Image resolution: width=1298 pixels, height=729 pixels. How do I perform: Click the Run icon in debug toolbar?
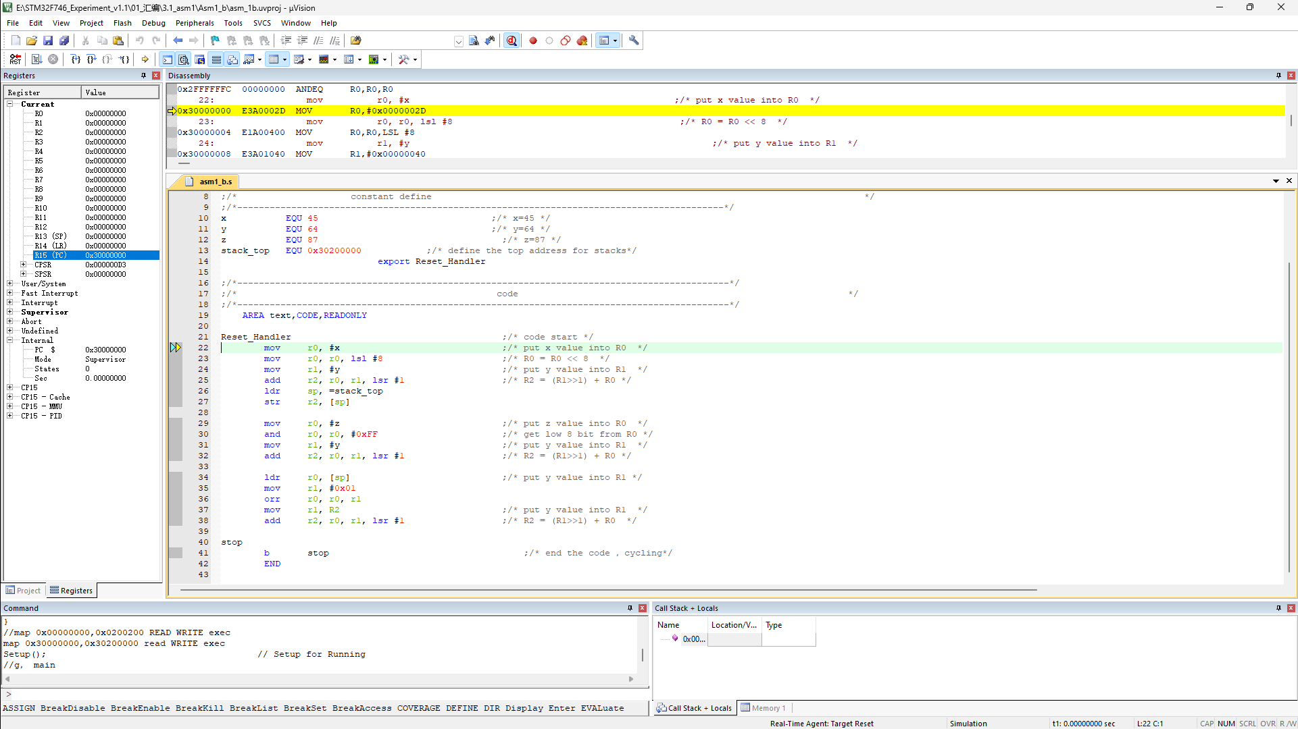coord(37,59)
